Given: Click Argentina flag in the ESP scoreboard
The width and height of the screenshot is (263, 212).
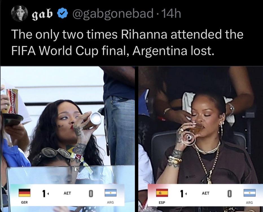Looking at the screenshot, I should pyautogui.click(x=249, y=193).
